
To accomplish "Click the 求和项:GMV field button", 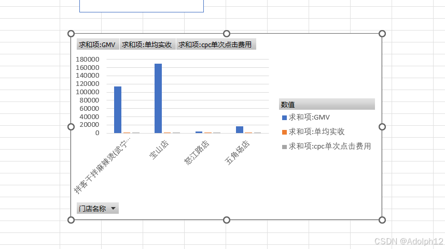I will click(98, 45).
